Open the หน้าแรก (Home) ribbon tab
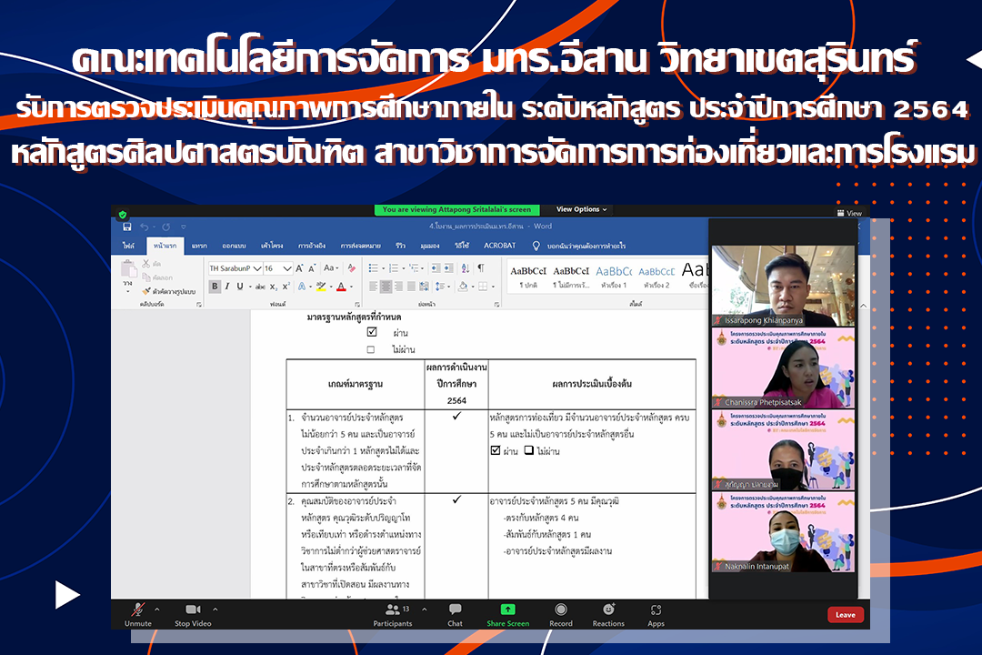Viewport: 982px width, 655px height. point(165,246)
